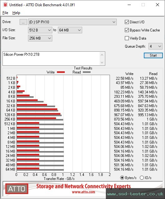Viewport: 165px width, 199px height.
Task: Open the Drive dropdown showing (D:) SP PX10
Action: (x=72, y=22)
